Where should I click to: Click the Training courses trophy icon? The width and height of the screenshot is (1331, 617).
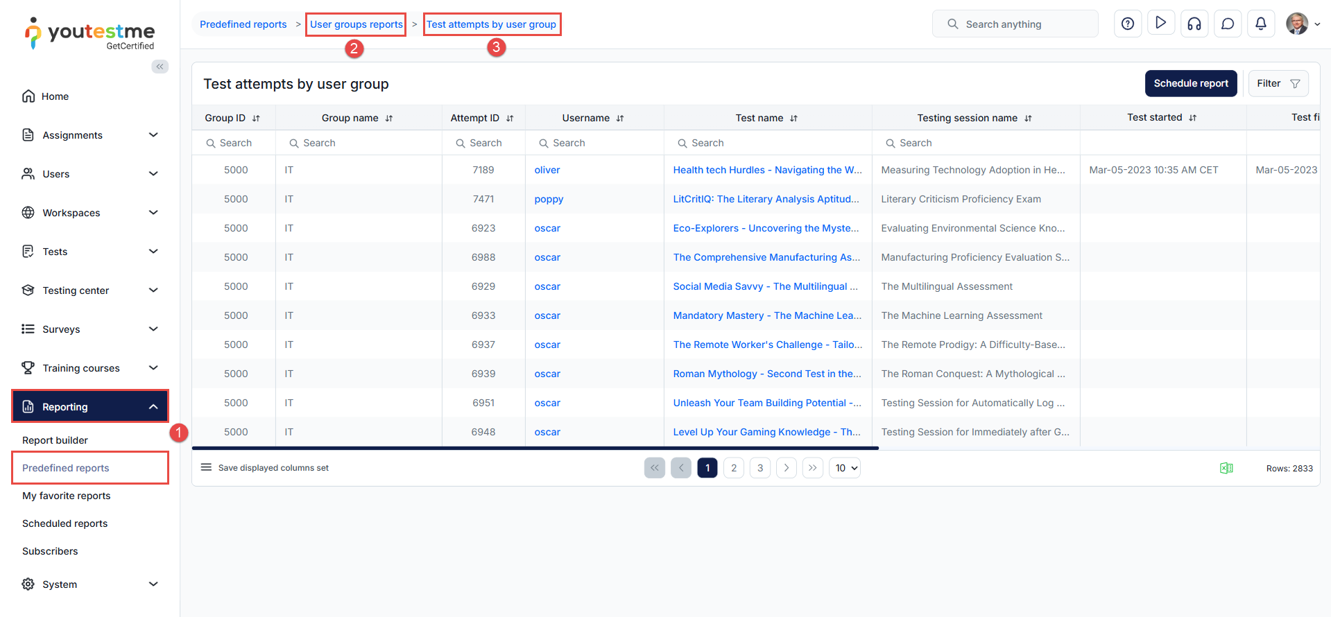[28, 367]
